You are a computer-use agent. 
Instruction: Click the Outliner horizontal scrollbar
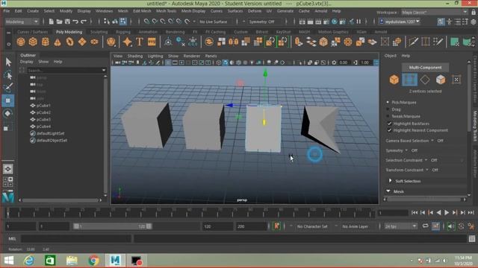coord(60,200)
